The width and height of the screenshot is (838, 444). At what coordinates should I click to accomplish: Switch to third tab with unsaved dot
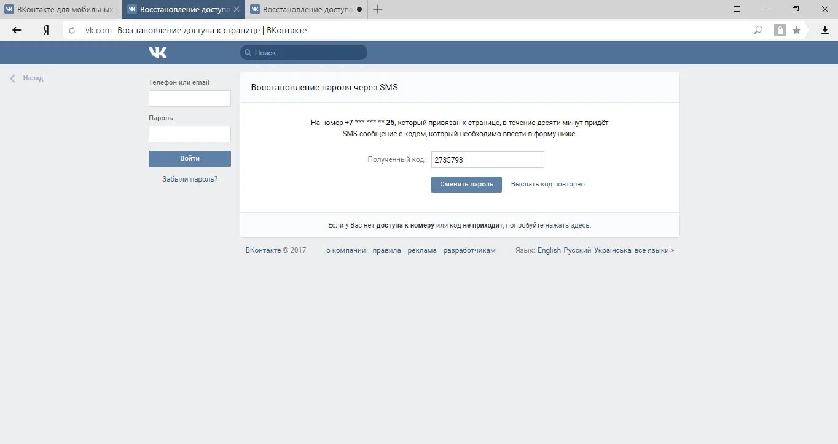(307, 9)
